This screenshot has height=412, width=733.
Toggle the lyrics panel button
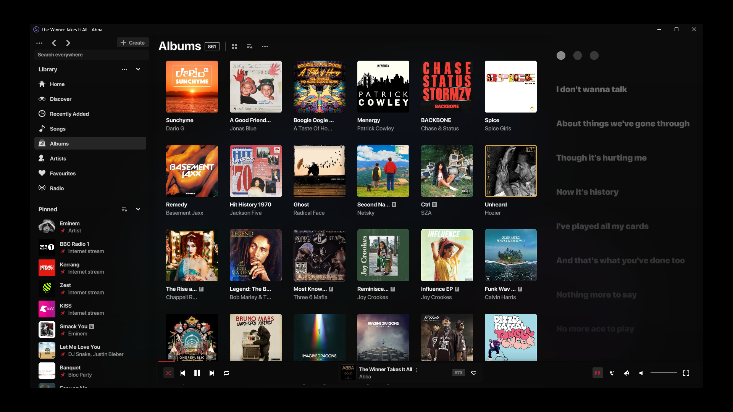[x=597, y=373]
